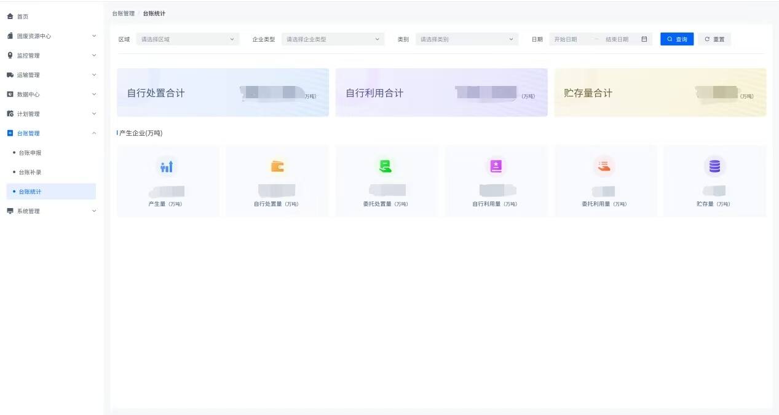
Task: Open the 台账补录 submenu item
Action: click(30, 173)
